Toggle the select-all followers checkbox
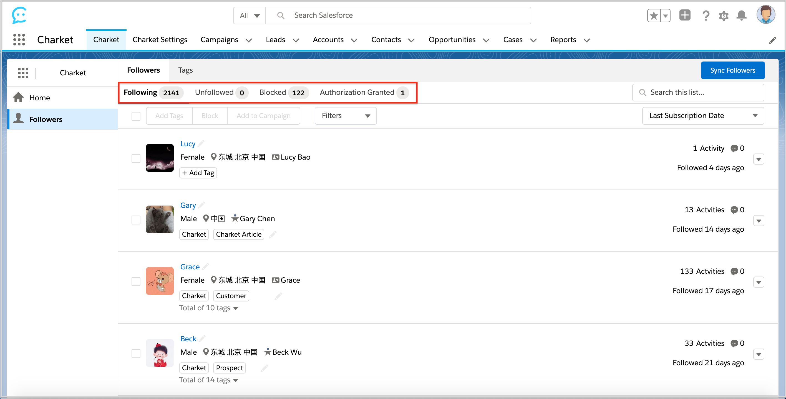This screenshot has width=786, height=399. point(136,116)
